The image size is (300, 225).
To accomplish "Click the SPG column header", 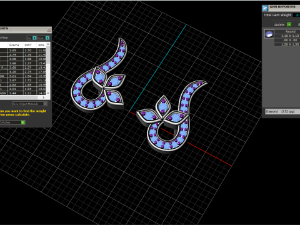I will pos(41,45).
